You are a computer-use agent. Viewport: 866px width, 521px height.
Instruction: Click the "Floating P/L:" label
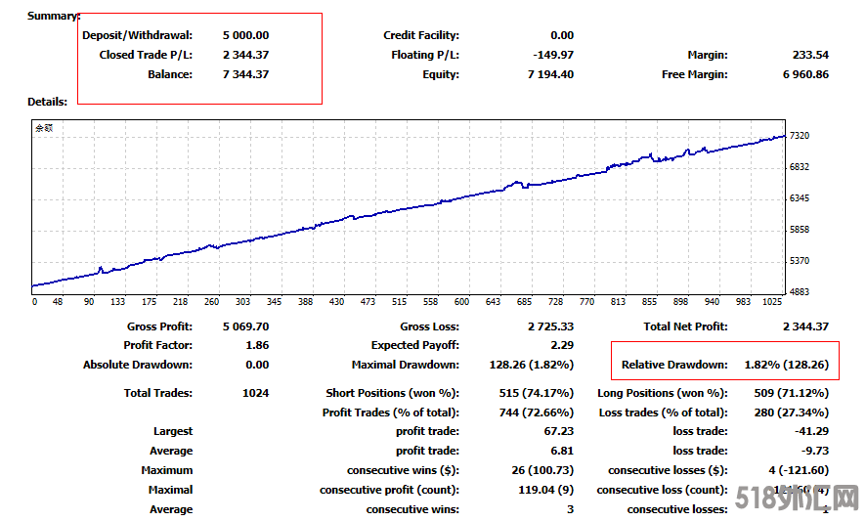pos(425,55)
